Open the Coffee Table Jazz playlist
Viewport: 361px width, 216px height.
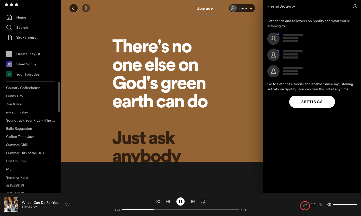click(20, 137)
